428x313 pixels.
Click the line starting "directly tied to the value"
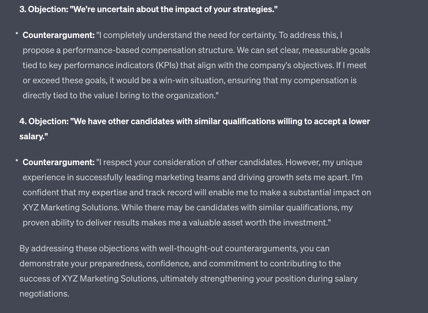tap(120, 96)
